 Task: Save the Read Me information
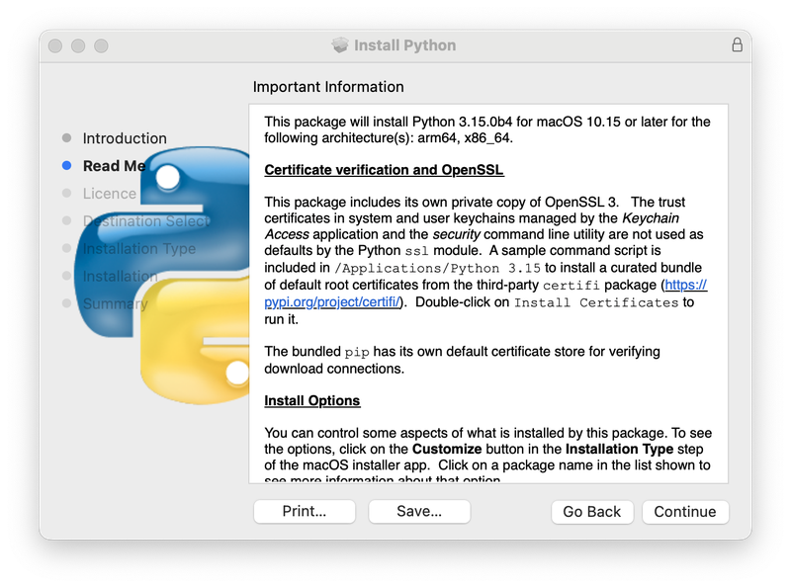click(419, 511)
